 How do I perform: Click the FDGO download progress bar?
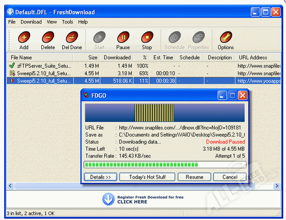(x=164, y=164)
